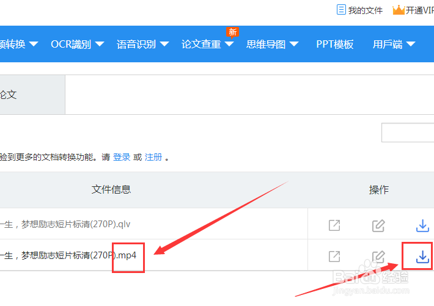The width and height of the screenshot is (434, 306).
Task: Expand the 思维导图 dropdown arrow
Action: click(x=294, y=44)
